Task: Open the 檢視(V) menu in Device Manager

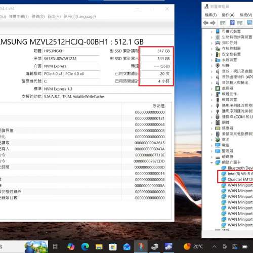Action: click(246, 15)
